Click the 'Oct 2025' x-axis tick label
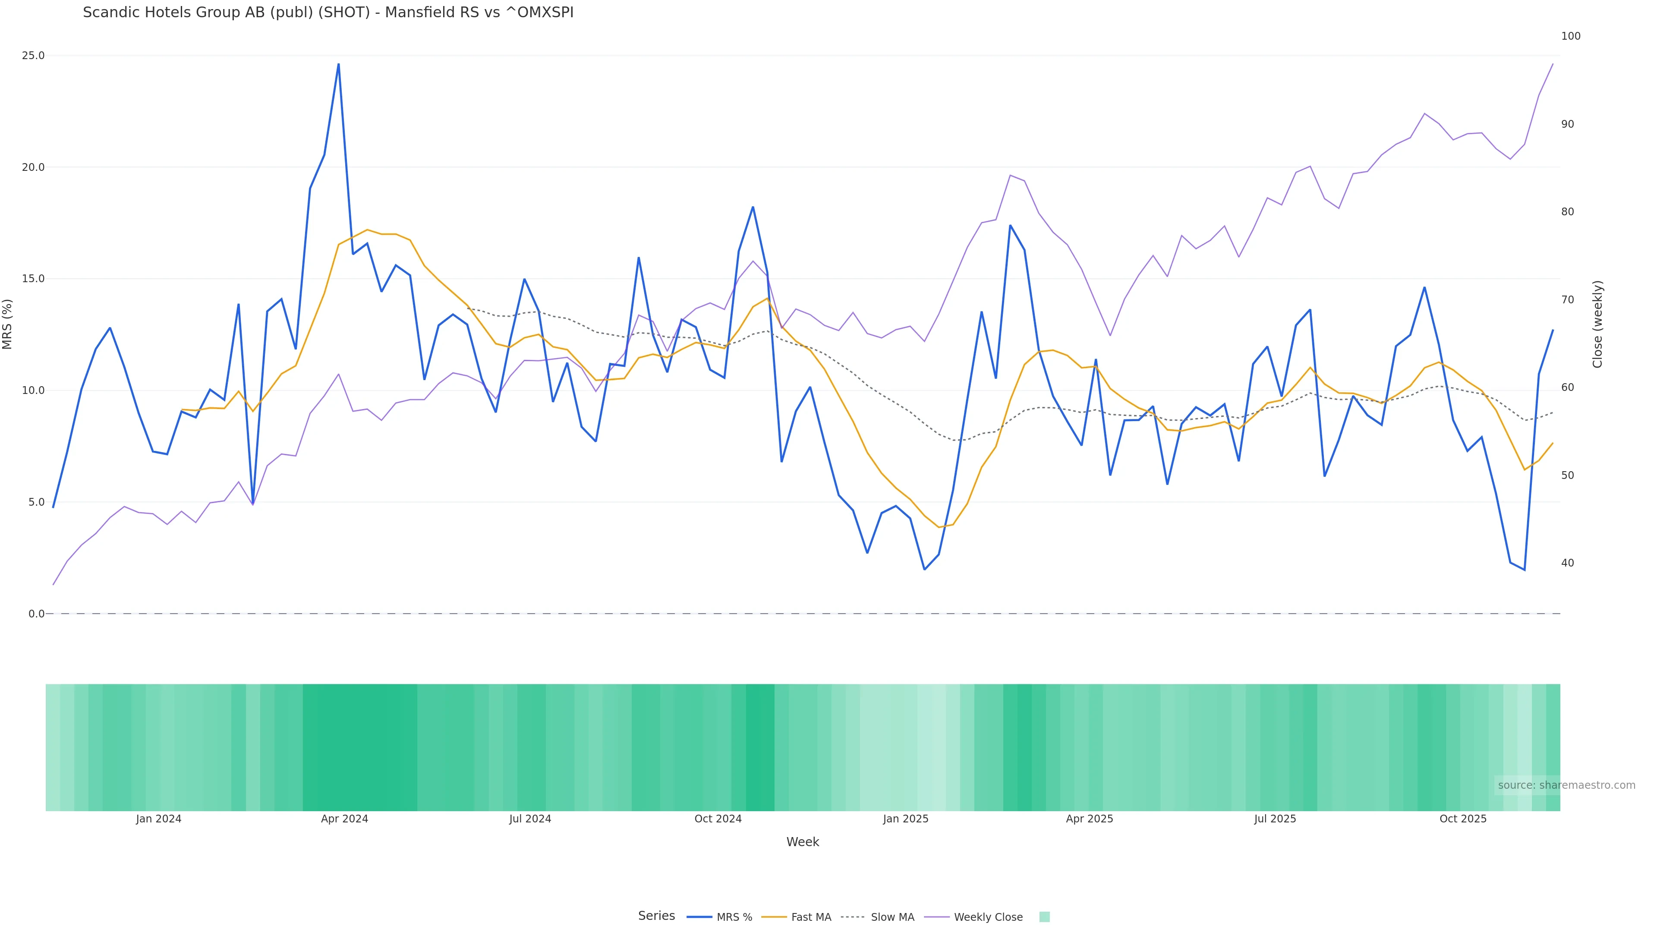The image size is (1657, 932). [1463, 819]
